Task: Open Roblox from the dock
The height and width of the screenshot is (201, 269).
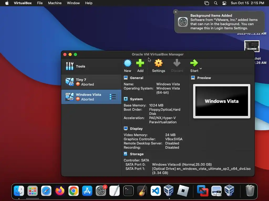Action: pyautogui.click(x=183, y=191)
